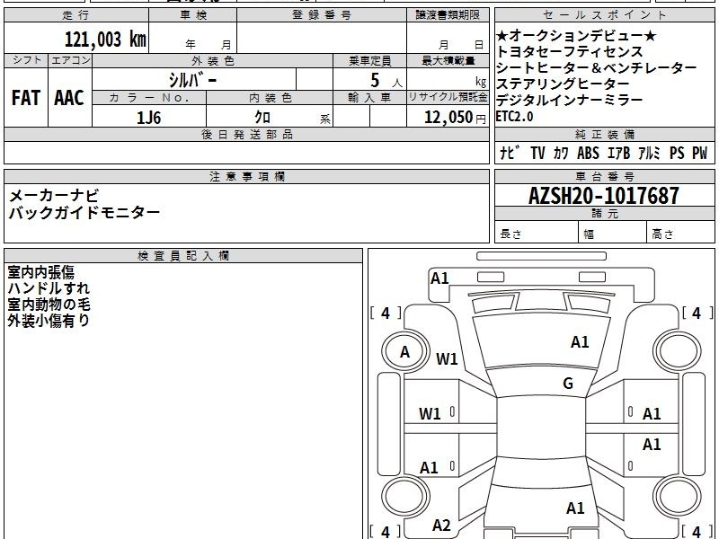Click the トヨタセーフティセンス line
This screenshot has height=539, width=719.
tap(570, 51)
